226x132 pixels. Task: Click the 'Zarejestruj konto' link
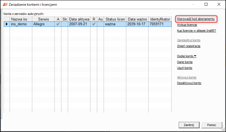[x=189, y=40]
